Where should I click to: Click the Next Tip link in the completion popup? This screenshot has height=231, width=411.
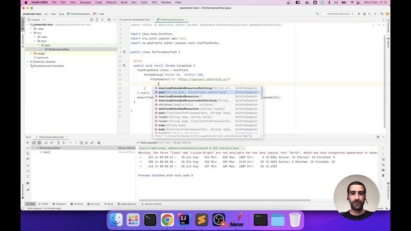point(247,136)
